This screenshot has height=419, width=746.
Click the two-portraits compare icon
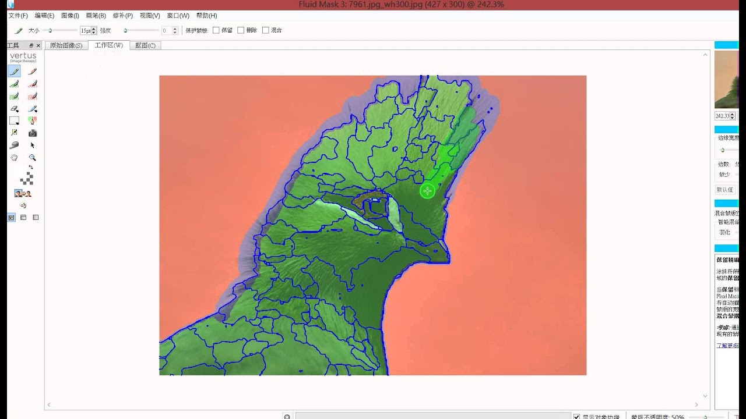click(23, 193)
